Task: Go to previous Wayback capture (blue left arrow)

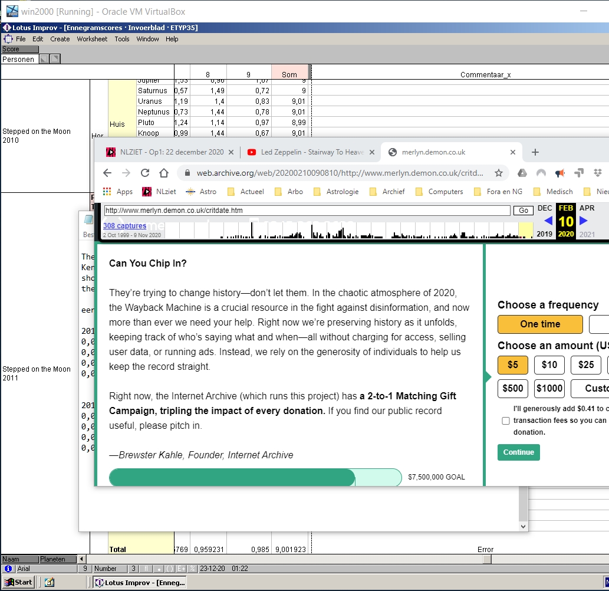Action: pyautogui.click(x=548, y=221)
